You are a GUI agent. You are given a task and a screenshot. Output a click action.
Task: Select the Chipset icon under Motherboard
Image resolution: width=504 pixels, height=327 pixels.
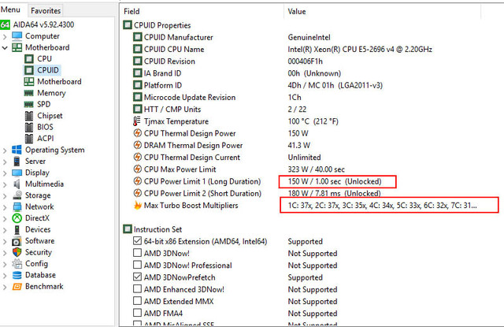click(x=28, y=116)
